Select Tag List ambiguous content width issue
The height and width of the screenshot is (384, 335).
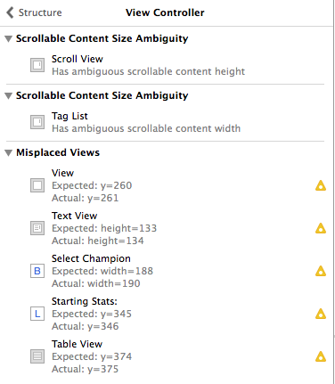tap(165, 122)
